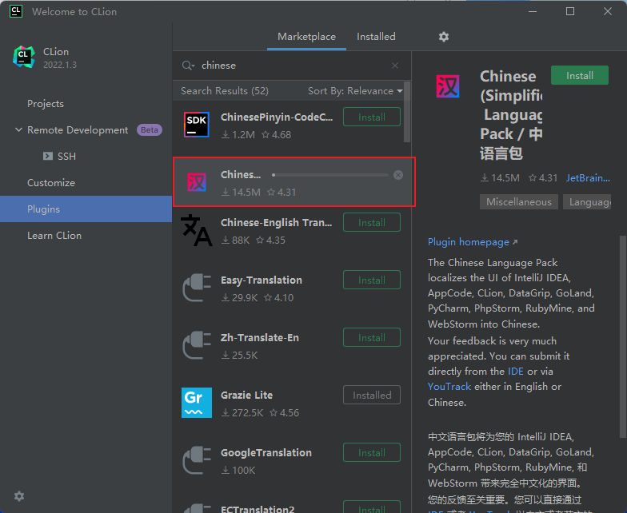The height and width of the screenshot is (513, 627).
Task: Cancel the Chinese pack download
Action: point(398,175)
